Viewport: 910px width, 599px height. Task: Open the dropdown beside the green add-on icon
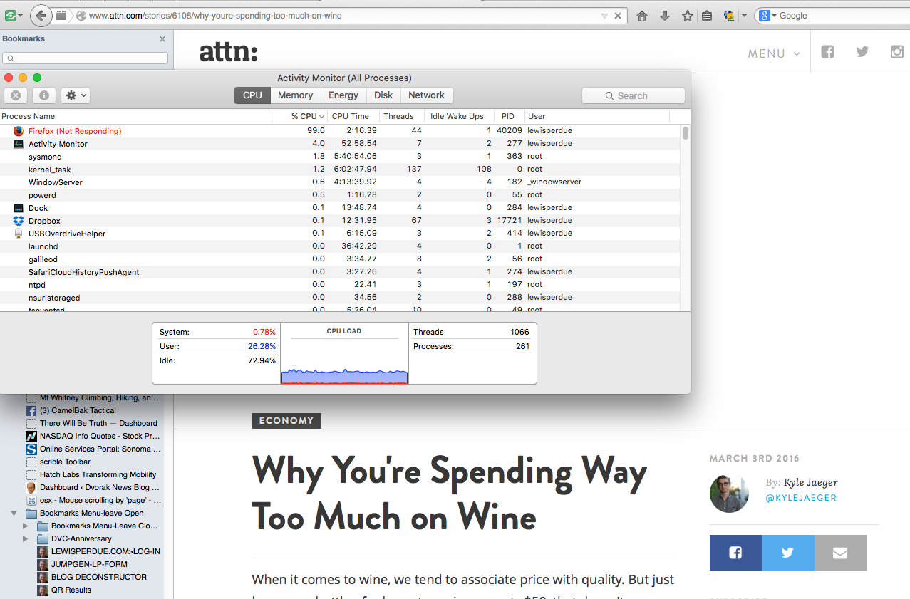pos(20,15)
